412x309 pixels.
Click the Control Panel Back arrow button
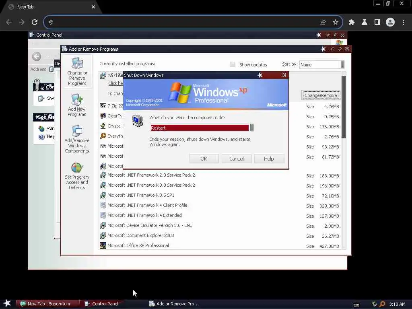click(x=37, y=56)
